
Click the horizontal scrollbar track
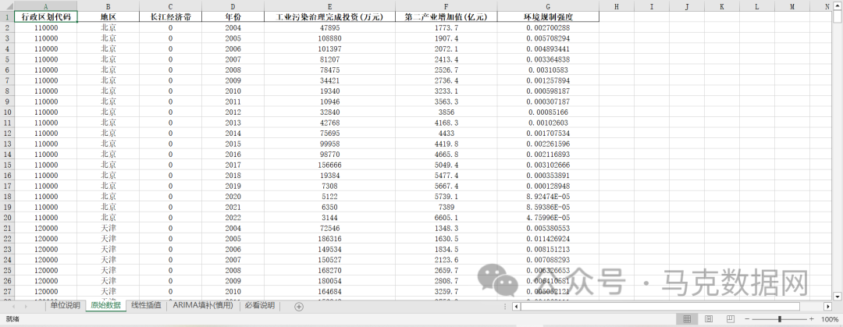pos(672,307)
